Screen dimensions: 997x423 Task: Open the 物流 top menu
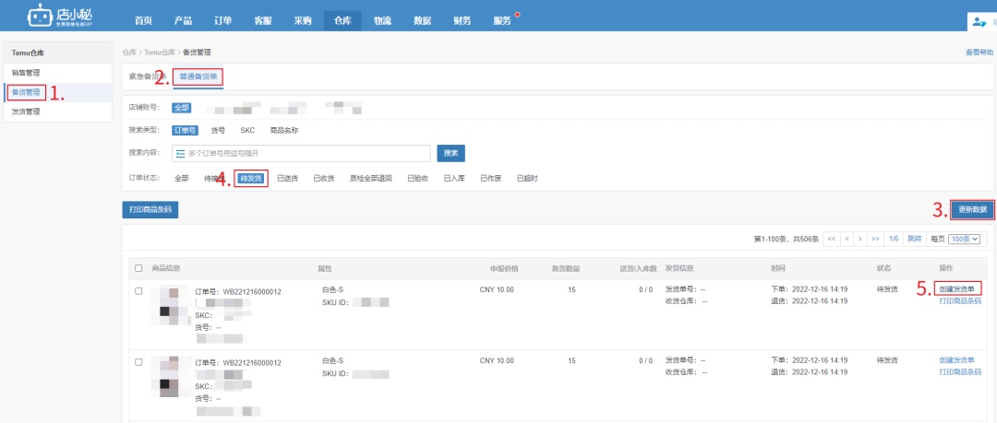pyautogui.click(x=381, y=19)
